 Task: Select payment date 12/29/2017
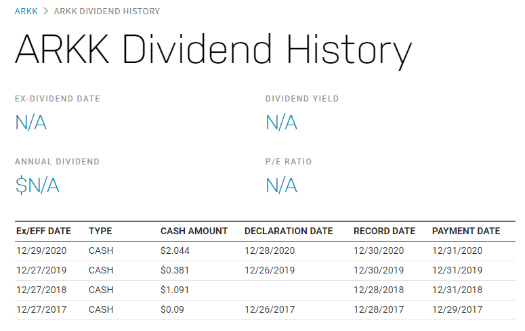[x=457, y=309]
